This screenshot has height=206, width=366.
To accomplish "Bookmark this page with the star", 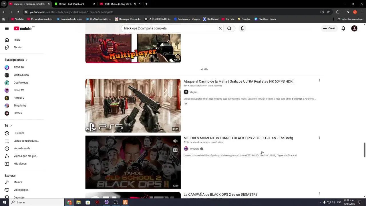I will click(x=328, y=12).
